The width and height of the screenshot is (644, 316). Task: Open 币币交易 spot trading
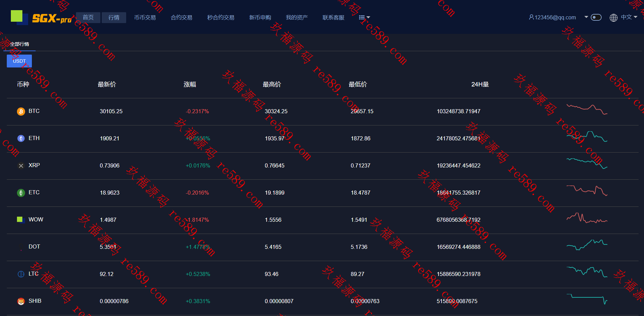[145, 18]
